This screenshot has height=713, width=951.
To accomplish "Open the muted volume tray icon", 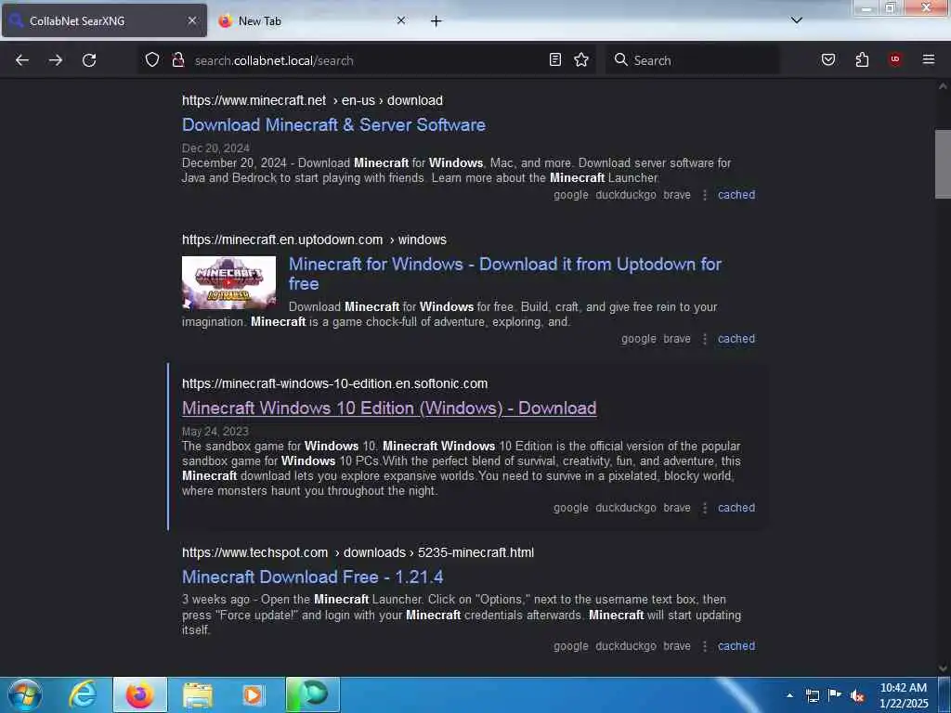I will click(x=857, y=695).
